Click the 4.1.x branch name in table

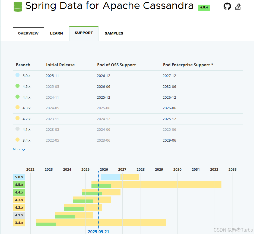[26, 130]
